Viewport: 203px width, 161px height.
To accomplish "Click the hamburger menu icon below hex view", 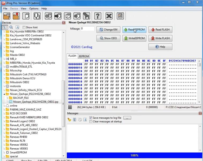I will pos(70,107).
